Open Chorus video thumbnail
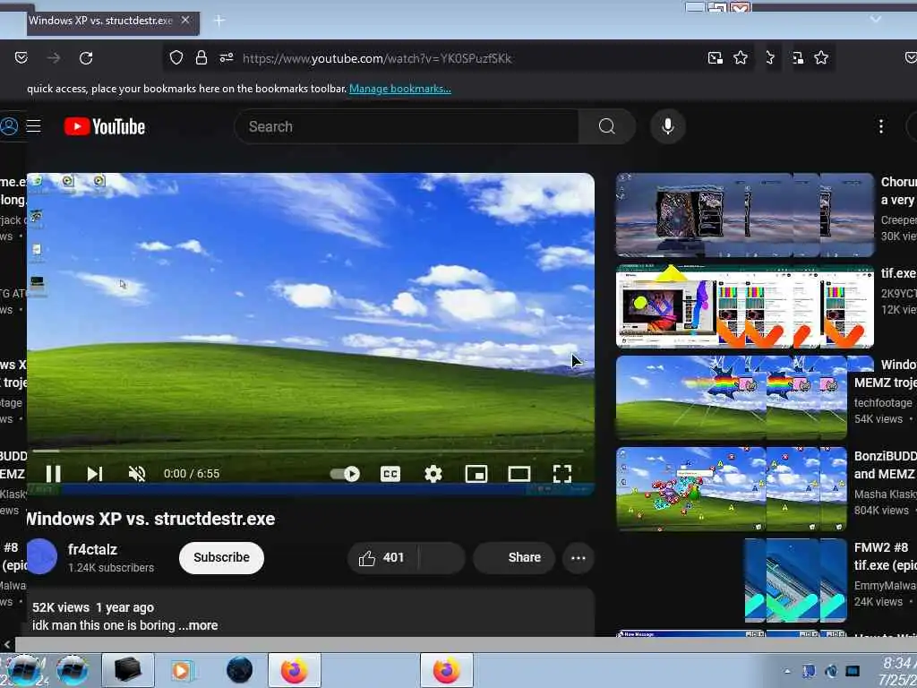The image size is (917, 688). [745, 215]
